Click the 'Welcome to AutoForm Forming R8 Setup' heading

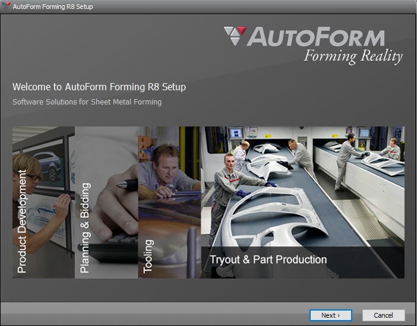coord(99,87)
